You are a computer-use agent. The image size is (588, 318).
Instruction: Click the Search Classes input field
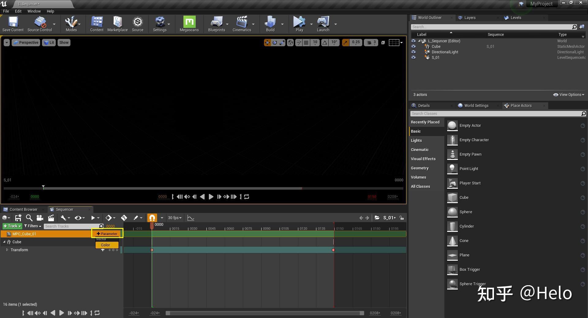click(490, 113)
